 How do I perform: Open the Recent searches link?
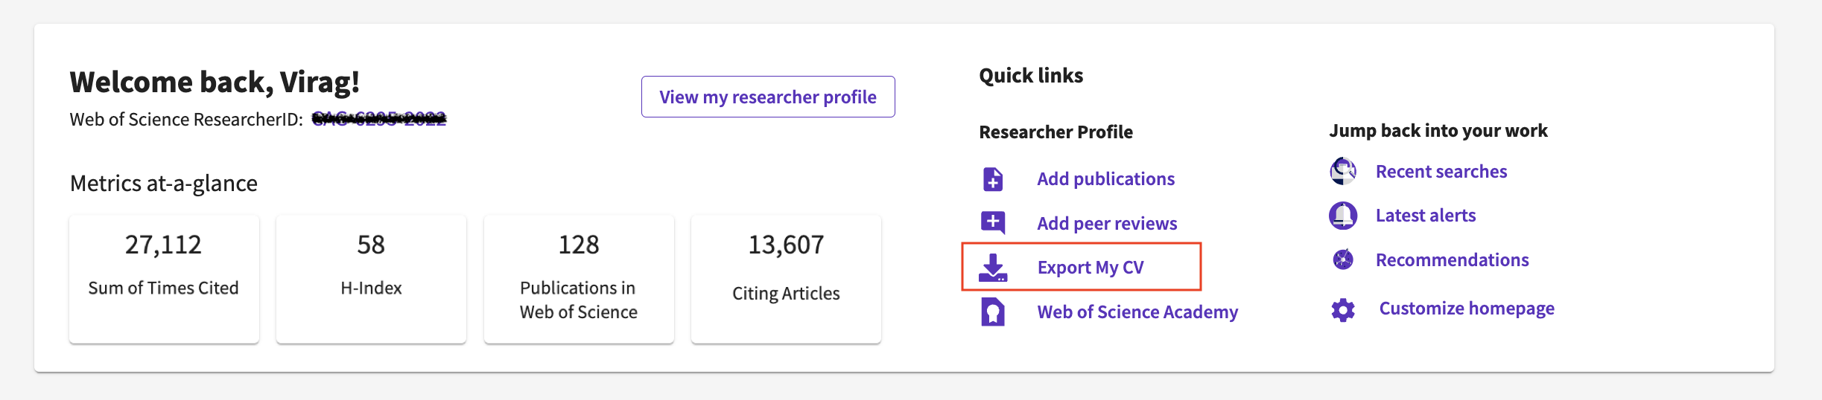[x=1441, y=172]
